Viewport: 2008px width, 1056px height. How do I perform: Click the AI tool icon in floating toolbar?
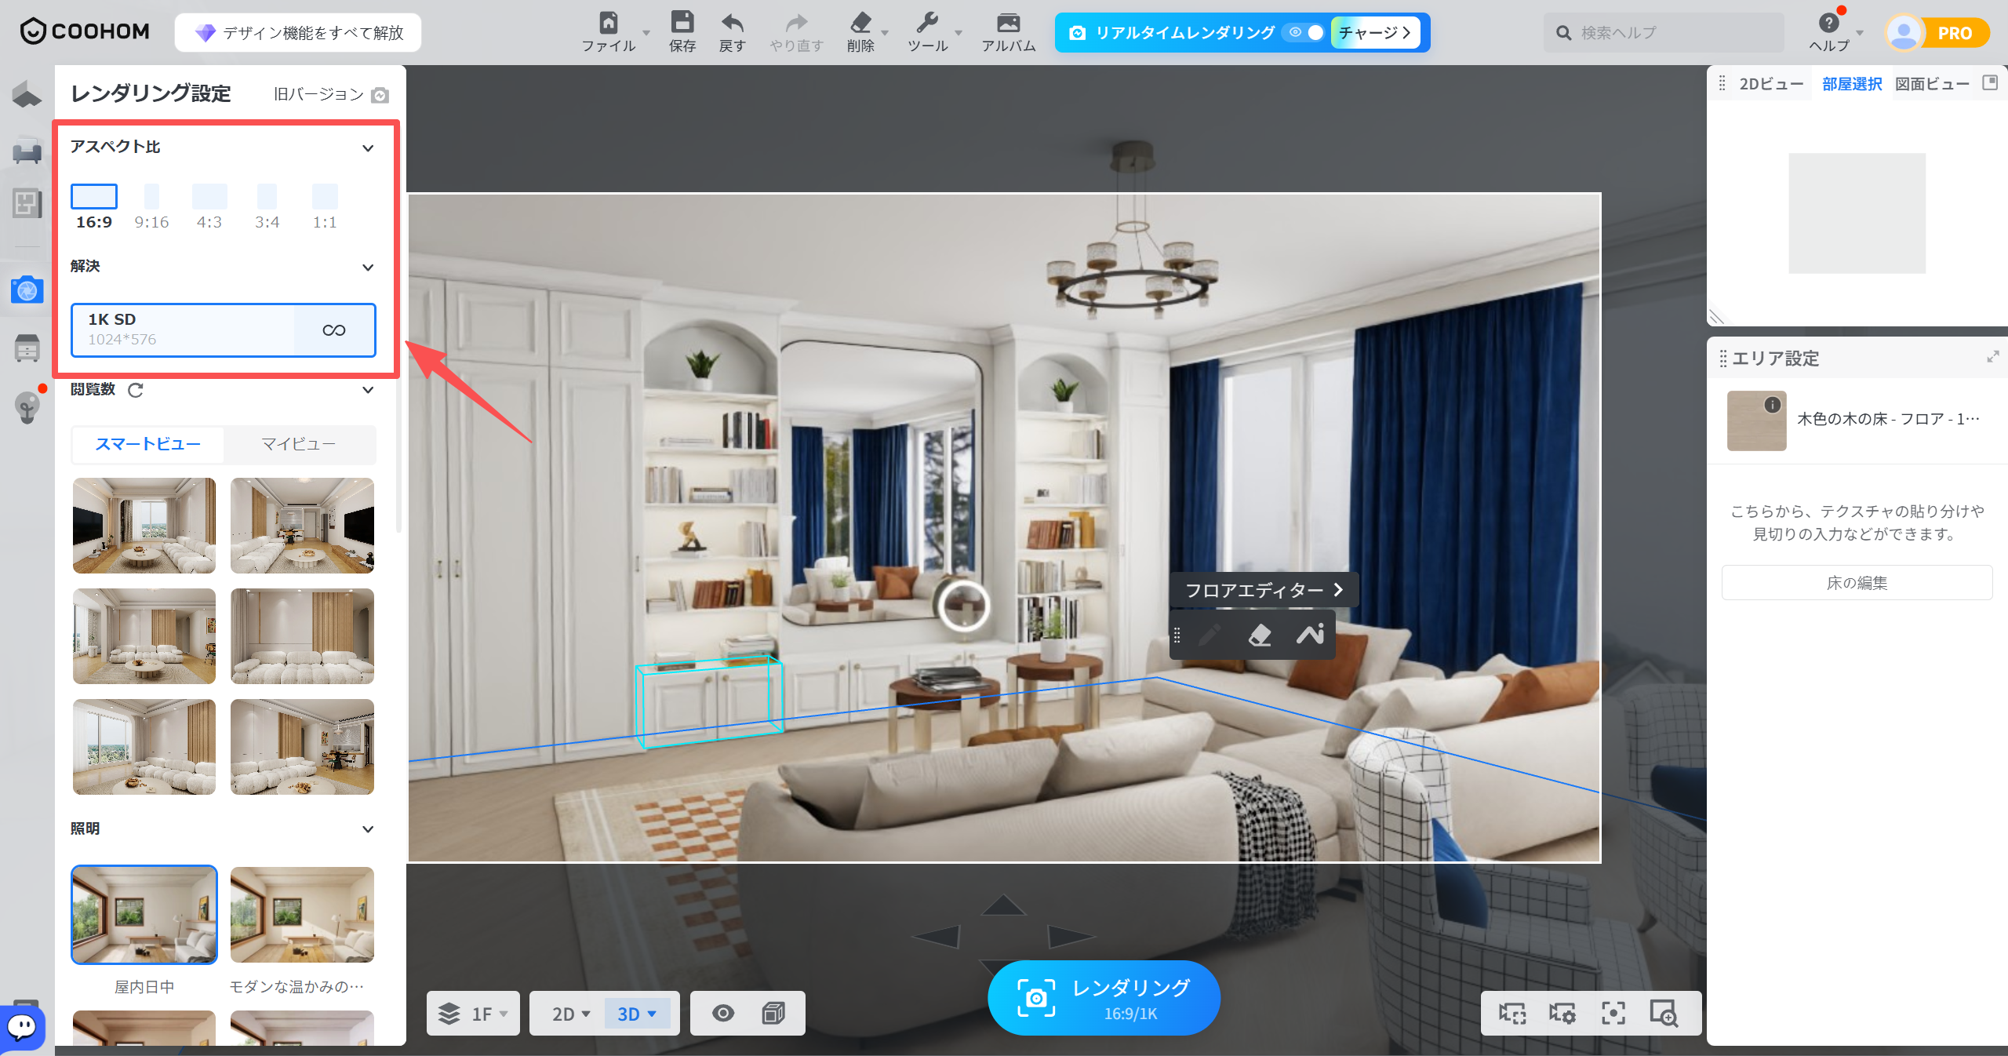pos(1310,634)
